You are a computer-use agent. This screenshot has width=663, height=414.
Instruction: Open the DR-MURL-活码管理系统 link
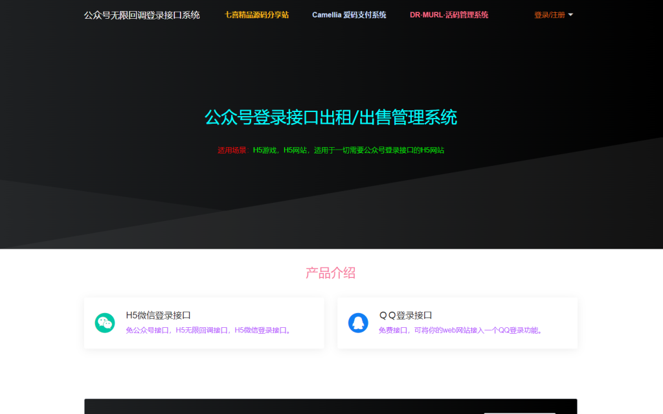coord(448,14)
